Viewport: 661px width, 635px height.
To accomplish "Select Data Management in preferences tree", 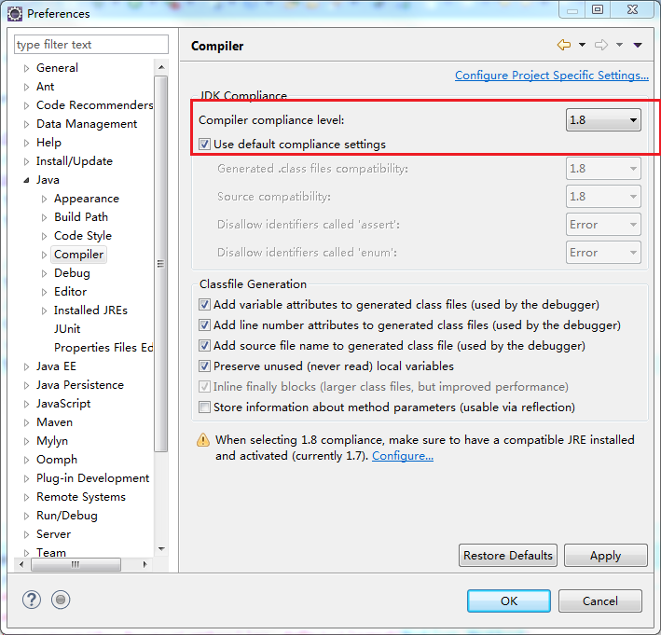I will coord(87,123).
